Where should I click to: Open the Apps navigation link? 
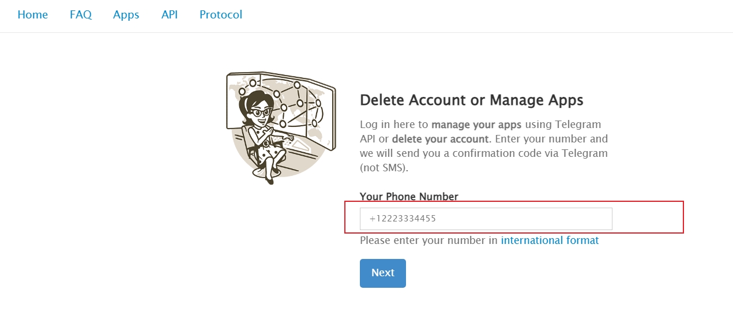[126, 15]
